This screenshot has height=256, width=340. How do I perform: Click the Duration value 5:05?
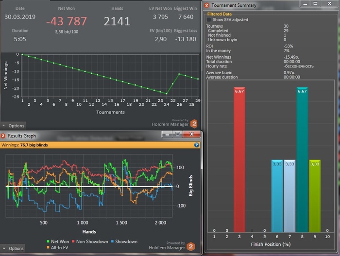20,39
